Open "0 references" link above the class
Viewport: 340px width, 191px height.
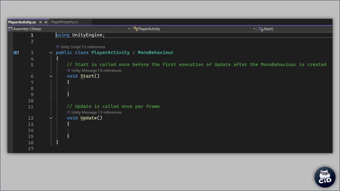pyautogui.click(x=94, y=47)
